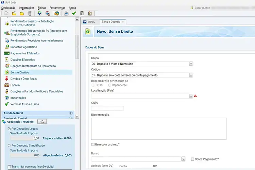255x170 pixels.
Task: Click the Imposto Pago/Retido icon
Action: coord(7,47)
